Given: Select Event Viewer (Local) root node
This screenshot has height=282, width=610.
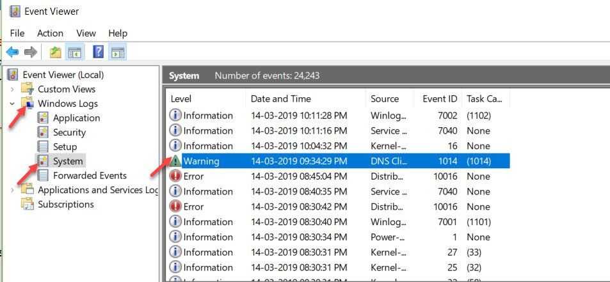Looking at the screenshot, I should click(63, 75).
